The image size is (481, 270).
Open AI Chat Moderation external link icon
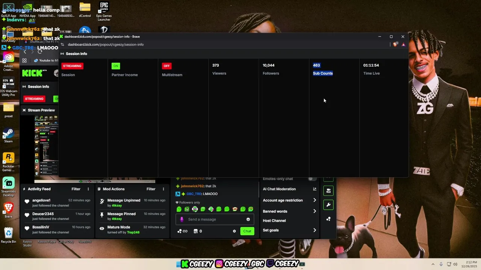click(315, 189)
